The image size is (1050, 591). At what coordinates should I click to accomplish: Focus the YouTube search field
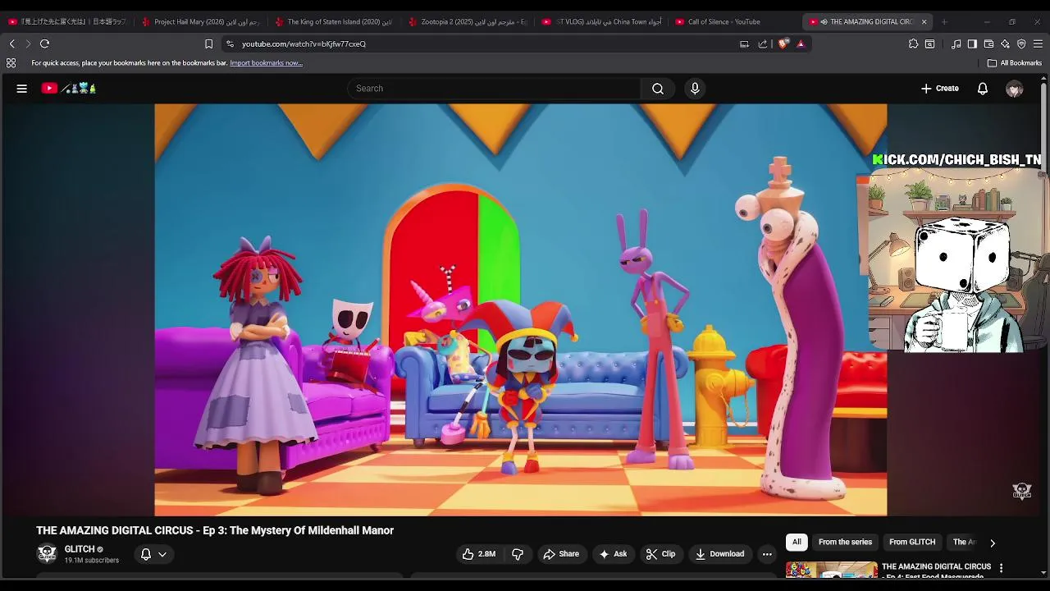pyautogui.click(x=494, y=89)
